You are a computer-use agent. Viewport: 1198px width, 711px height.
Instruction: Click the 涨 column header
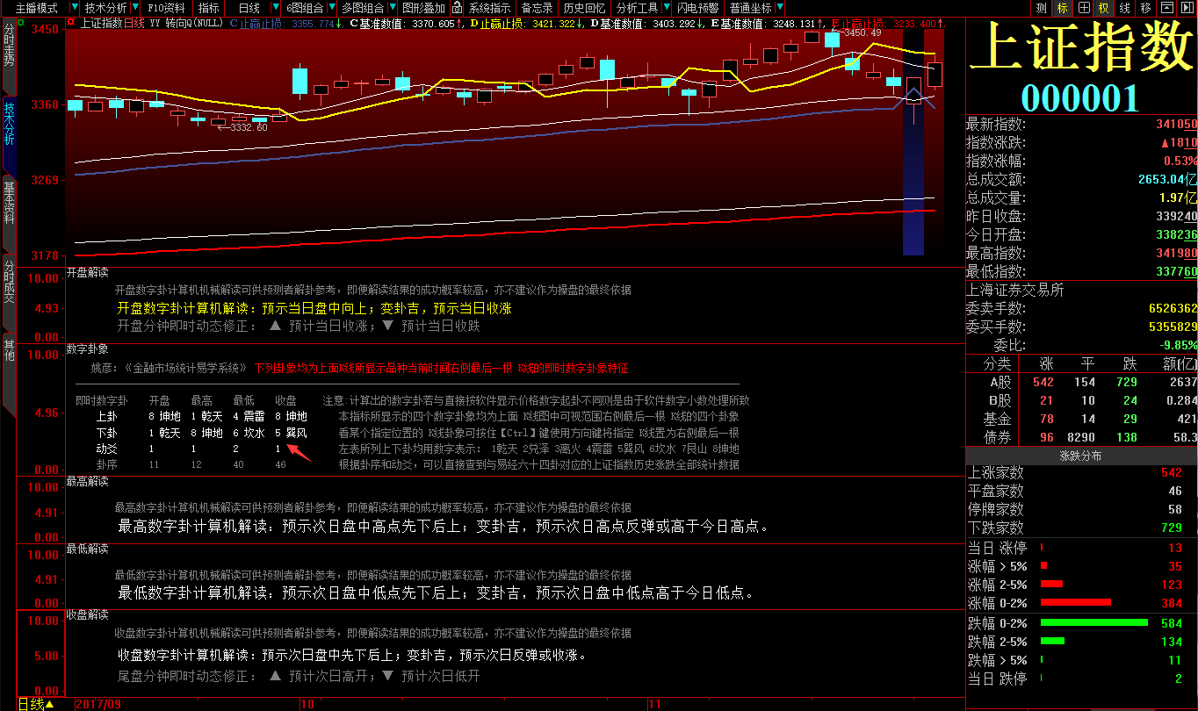(x=1046, y=363)
